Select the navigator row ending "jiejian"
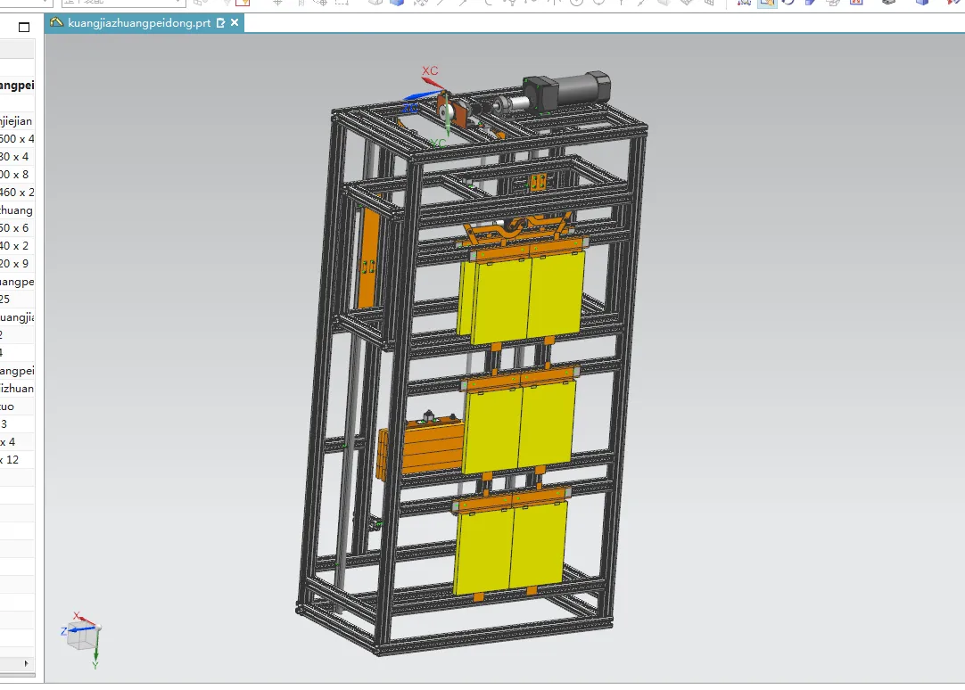This screenshot has width=965, height=690. (17, 121)
